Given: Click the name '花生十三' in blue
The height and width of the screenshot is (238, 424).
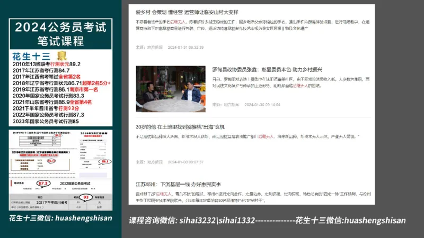Looking at the screenshot, I should coord(31,57).
